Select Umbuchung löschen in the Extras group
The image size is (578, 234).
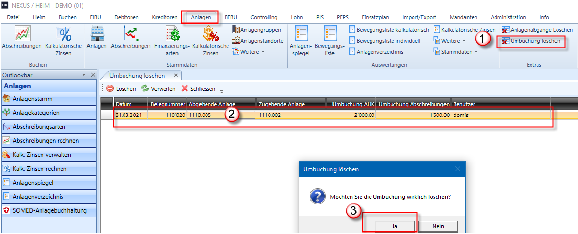531,41
